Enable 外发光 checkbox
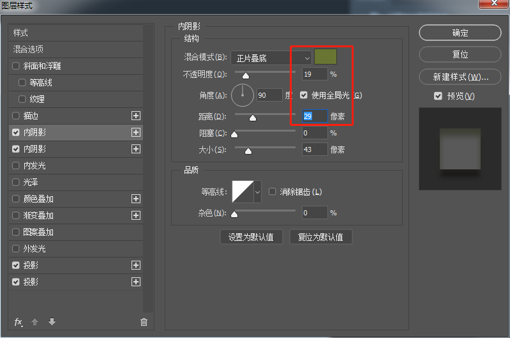510x338 pixels. pos(15,249)
